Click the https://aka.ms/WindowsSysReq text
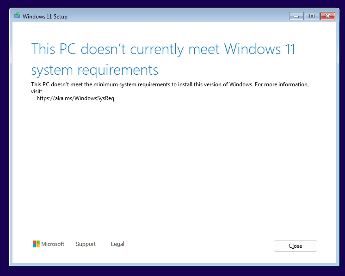Screen dimensions: 345x276 pyautogui.click(x=75, y=98)
